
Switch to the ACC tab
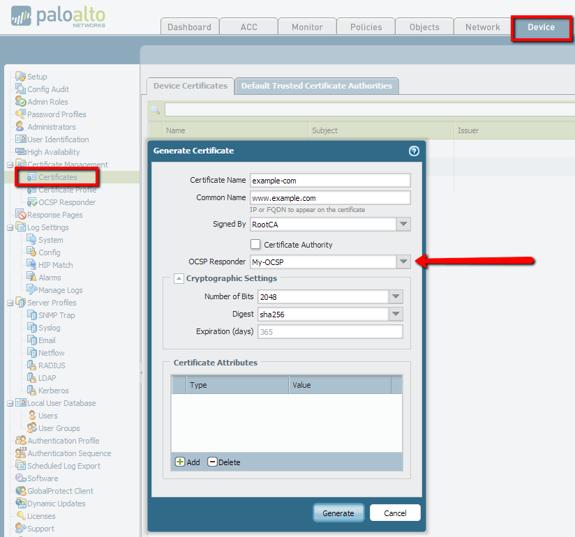pyautogui.click(x=248, y=27)
